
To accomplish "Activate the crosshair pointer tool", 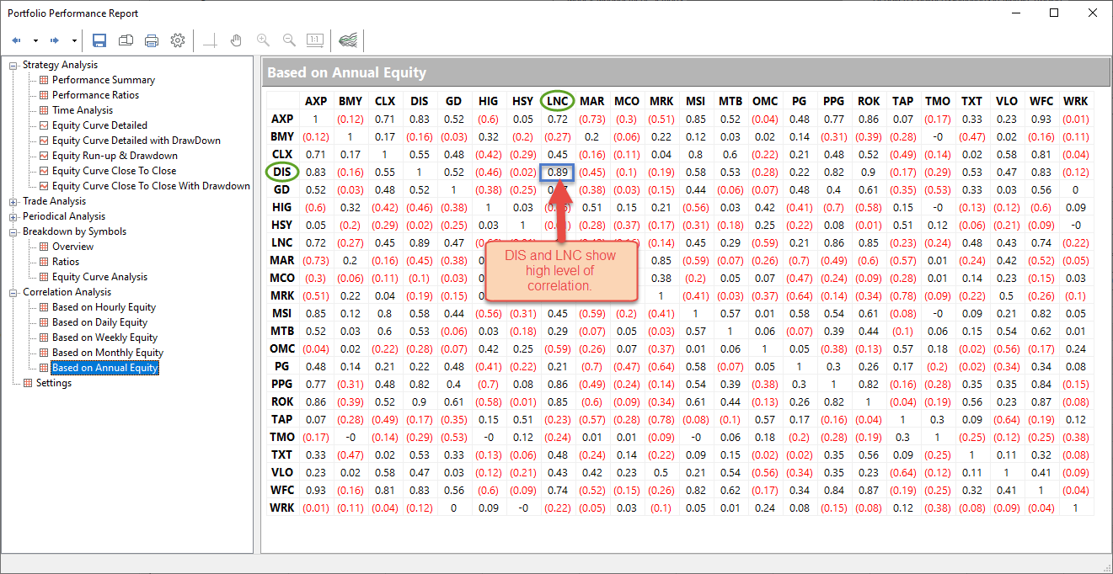I will (x=211, y=40).
